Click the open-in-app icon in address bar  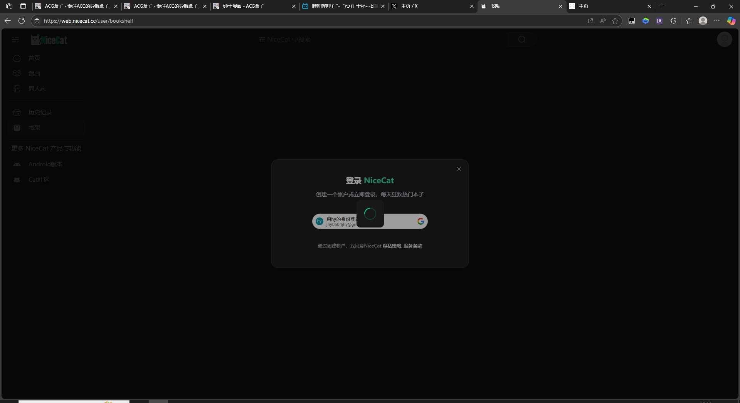590,21
